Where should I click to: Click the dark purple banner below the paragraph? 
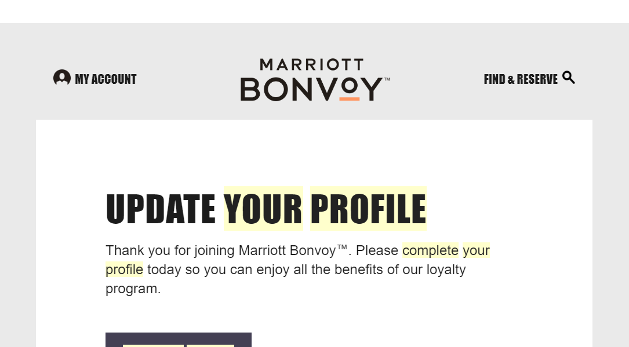(x=179, y=339)
